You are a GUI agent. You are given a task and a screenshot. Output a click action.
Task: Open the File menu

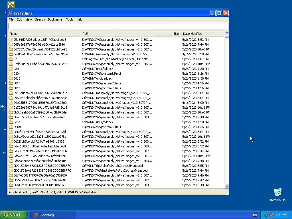point(11,19)
